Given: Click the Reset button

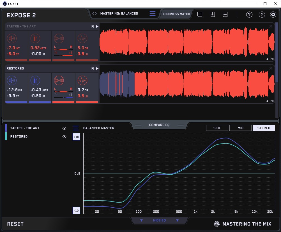Looking at the screenshot, I should click(15, 224).
